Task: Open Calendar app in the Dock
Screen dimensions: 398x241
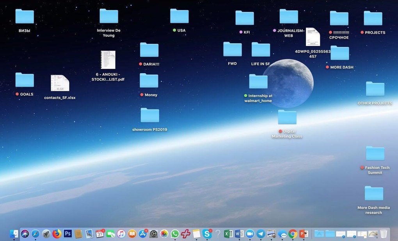Action: pos(100,234)
